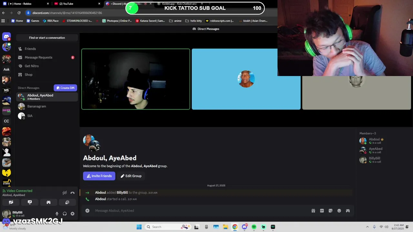Open the NS server in sidebar
Screen dimensions: 413x232
(6, 90)
